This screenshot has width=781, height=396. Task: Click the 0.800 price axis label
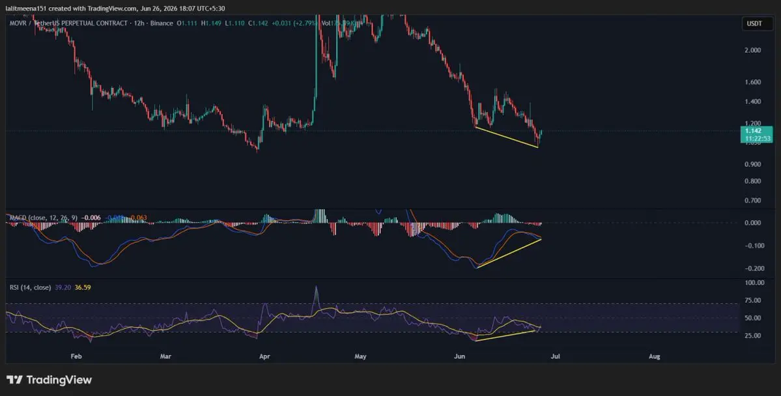point(752,181)
